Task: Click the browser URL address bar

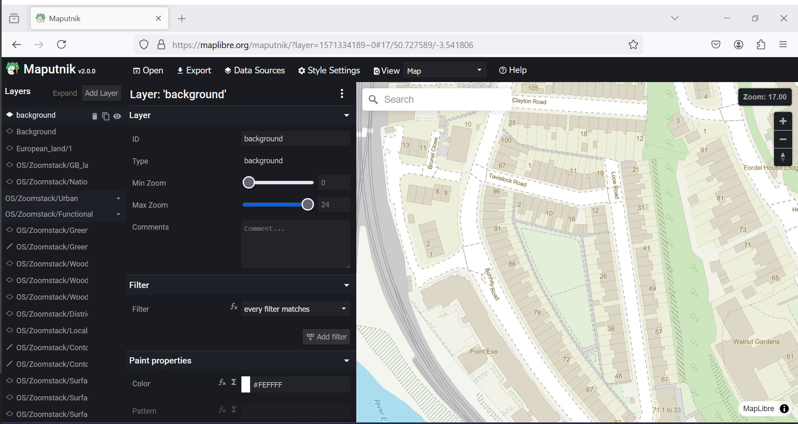Action: coord(388,44)
